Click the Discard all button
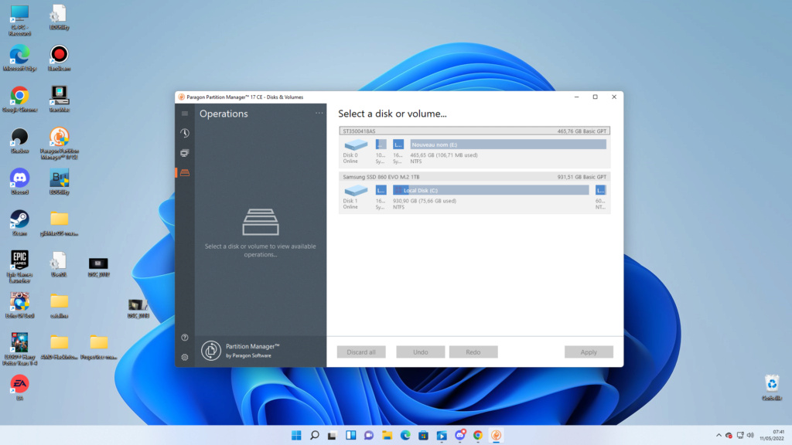This screenshot has height=445, width=792. (x=361, y=352)
